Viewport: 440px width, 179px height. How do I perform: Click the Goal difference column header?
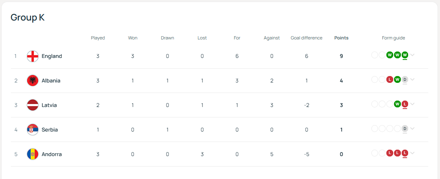307,38
